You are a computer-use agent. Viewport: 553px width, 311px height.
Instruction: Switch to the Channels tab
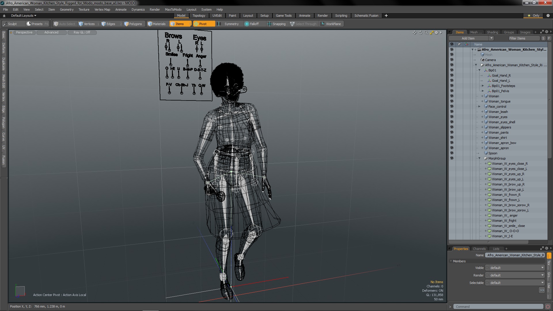(x=479, y=249)
